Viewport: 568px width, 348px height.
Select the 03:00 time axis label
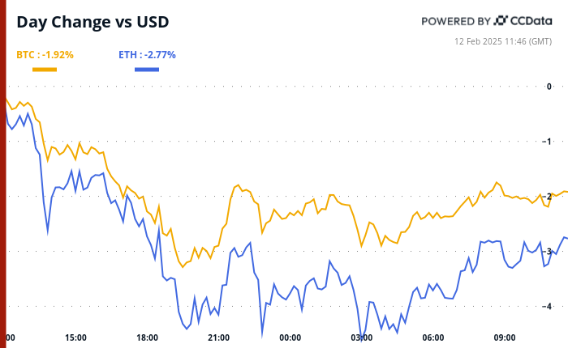[x=361, y=337]
